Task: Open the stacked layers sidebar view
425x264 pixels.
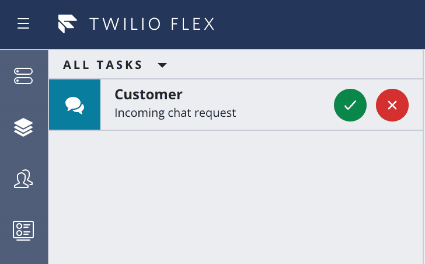Action: coord(24,127)
